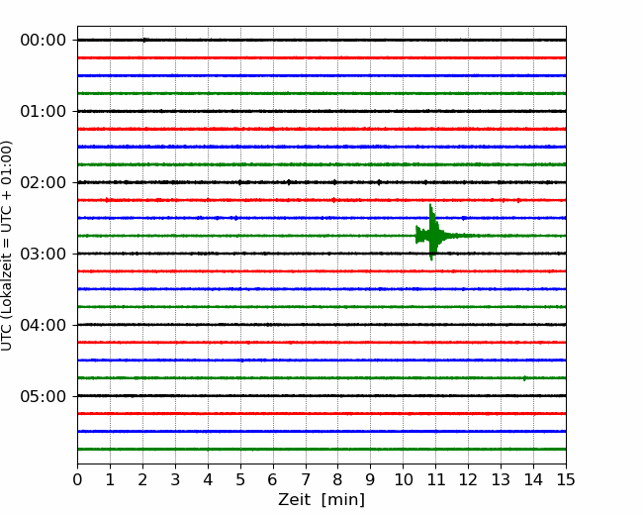The width and height of the screenshot is (643, 515).
Task: Click the x-axis tick label 7
Action: pyautogui.click(x=306, y=479)
